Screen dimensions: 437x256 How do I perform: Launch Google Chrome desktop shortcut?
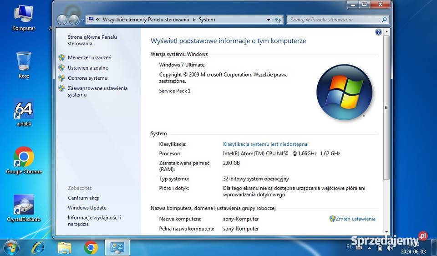(24, 160)
